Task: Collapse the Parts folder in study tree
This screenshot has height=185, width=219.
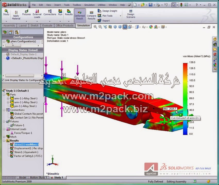Action: tap(4, 95)
